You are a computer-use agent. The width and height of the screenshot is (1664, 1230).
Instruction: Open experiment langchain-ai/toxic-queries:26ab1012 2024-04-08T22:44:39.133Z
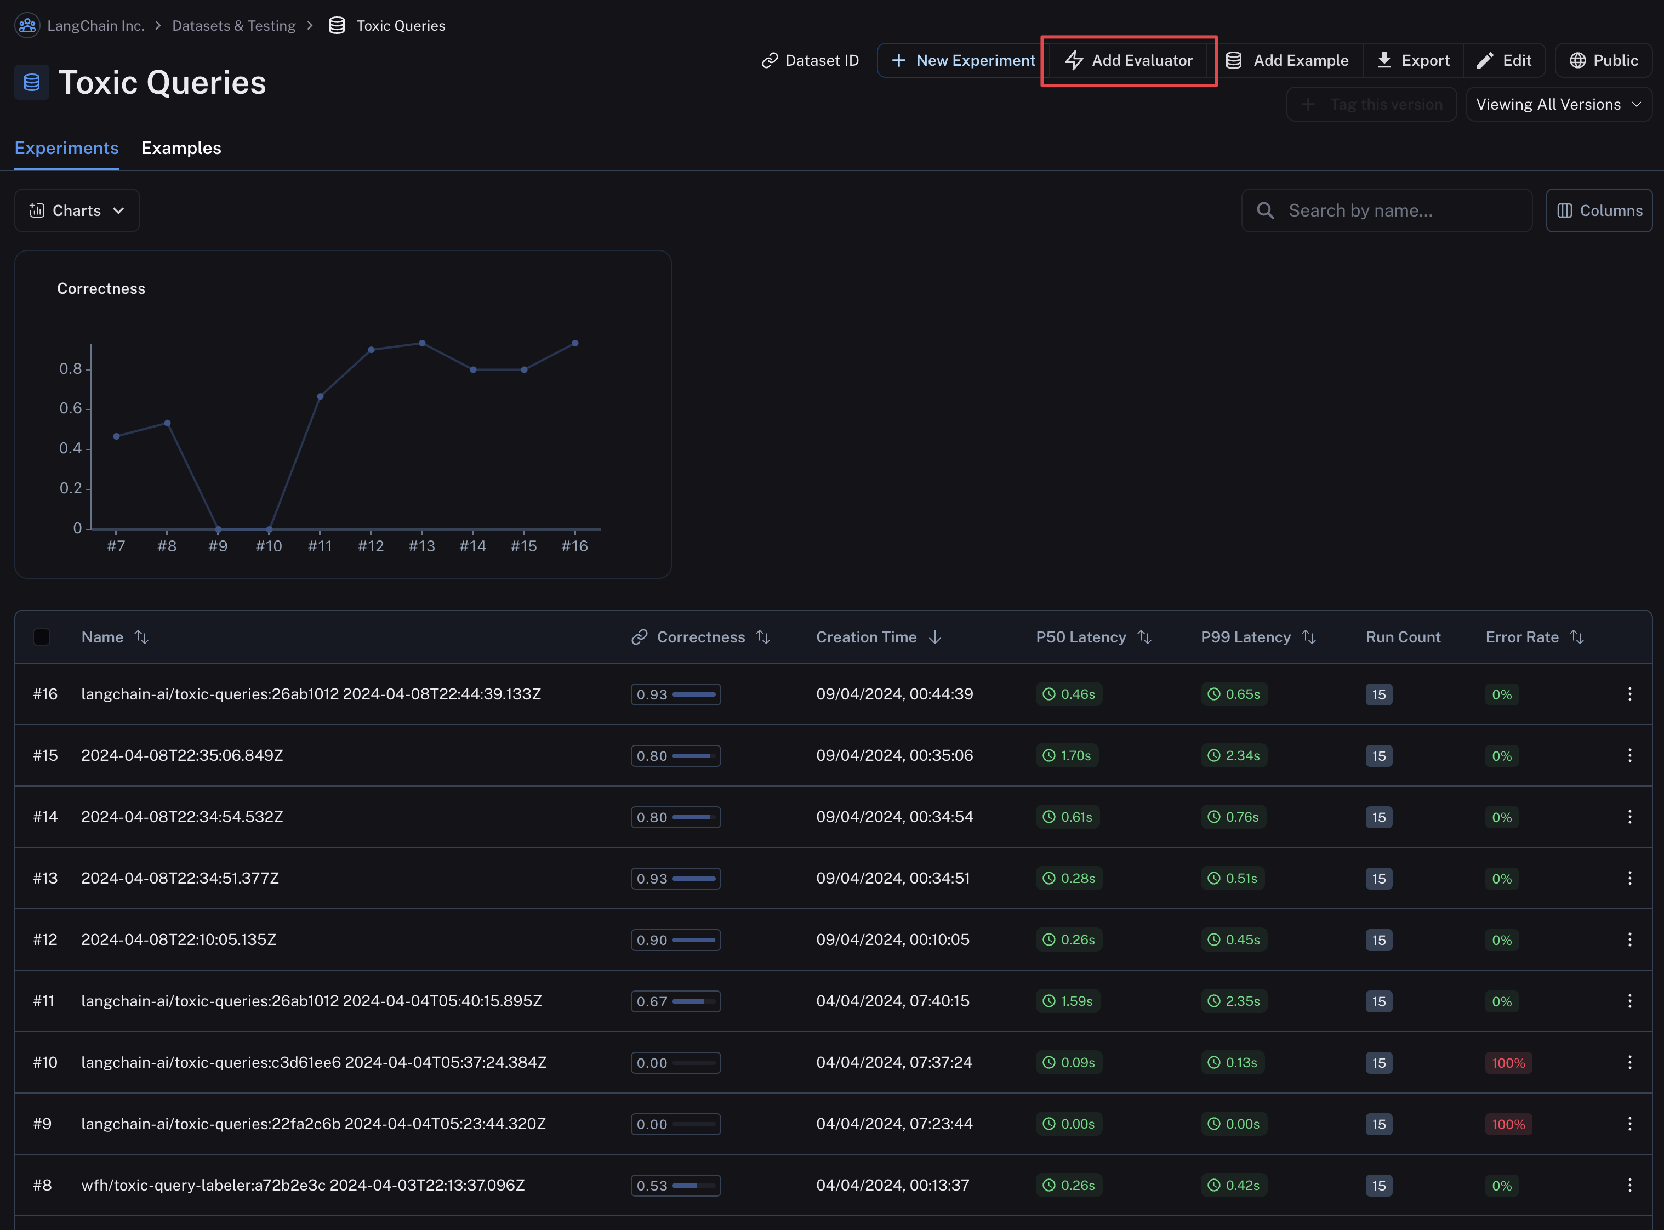(x=311, y=694)
